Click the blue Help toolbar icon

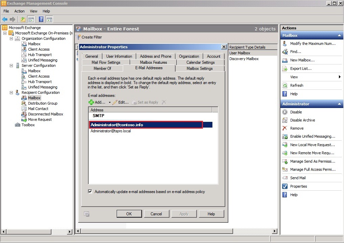(41, 20)
